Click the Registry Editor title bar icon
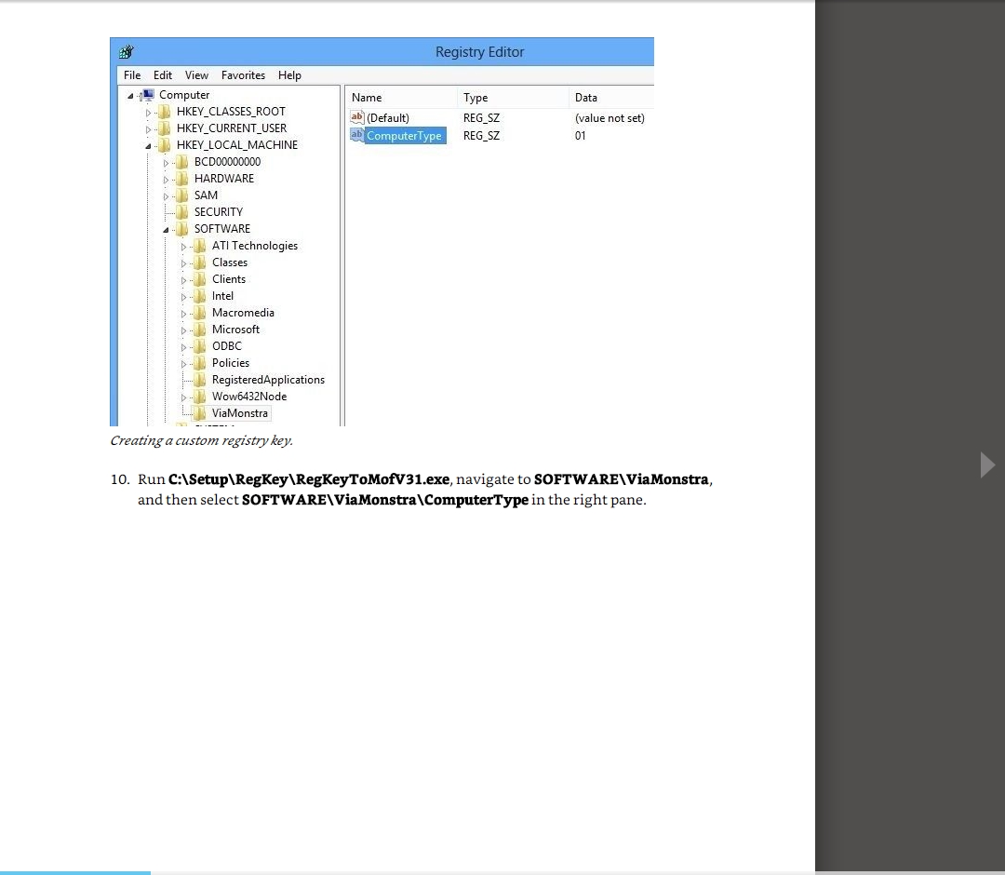The width and height of the screenshot is (1005, 875). tap(127, 52)
